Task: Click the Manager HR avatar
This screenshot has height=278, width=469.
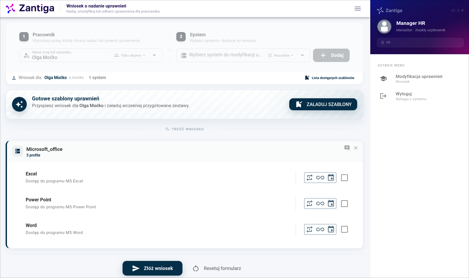Action: point(384,26)
